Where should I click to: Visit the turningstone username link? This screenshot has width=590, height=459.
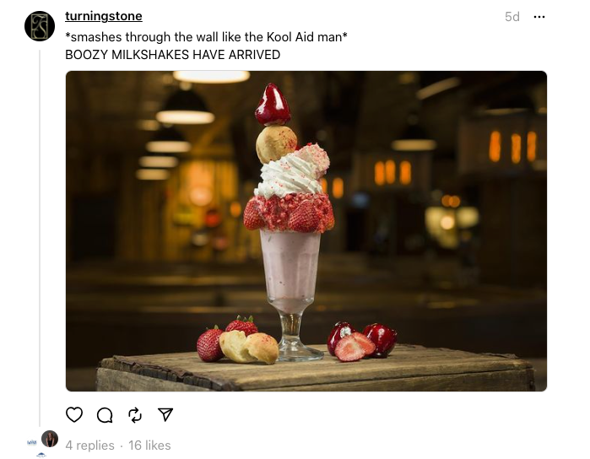pyautogui.click(x=104, y=16)
